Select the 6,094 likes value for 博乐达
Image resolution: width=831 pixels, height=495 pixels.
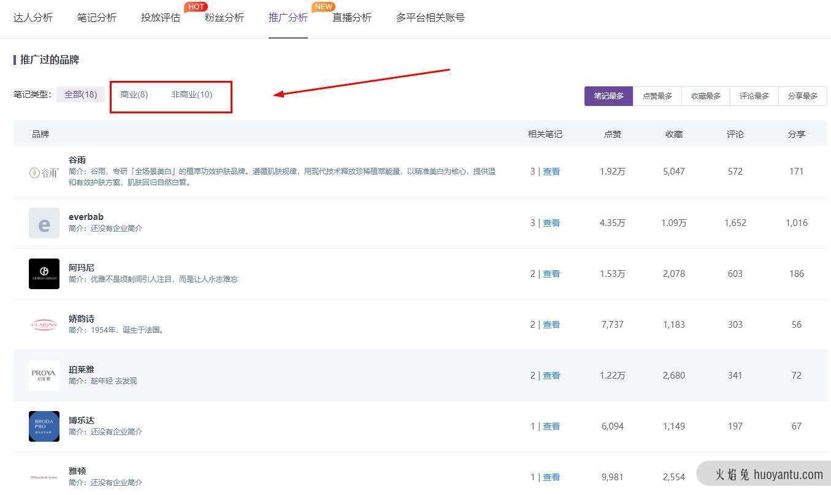[613, 426]
